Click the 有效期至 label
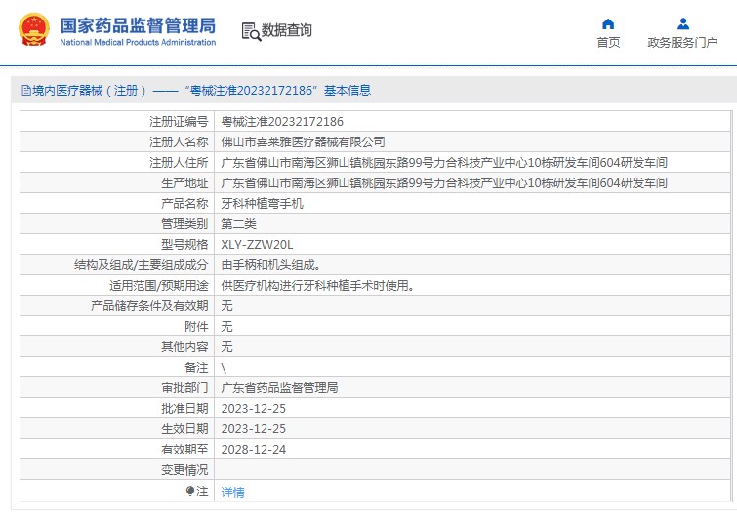737x513 pixels. pyautogui.click(x=184, y=450)
